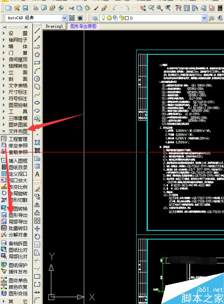Click the calculator icon
This screenshot has height=304, width=224.
pos(220,8)
